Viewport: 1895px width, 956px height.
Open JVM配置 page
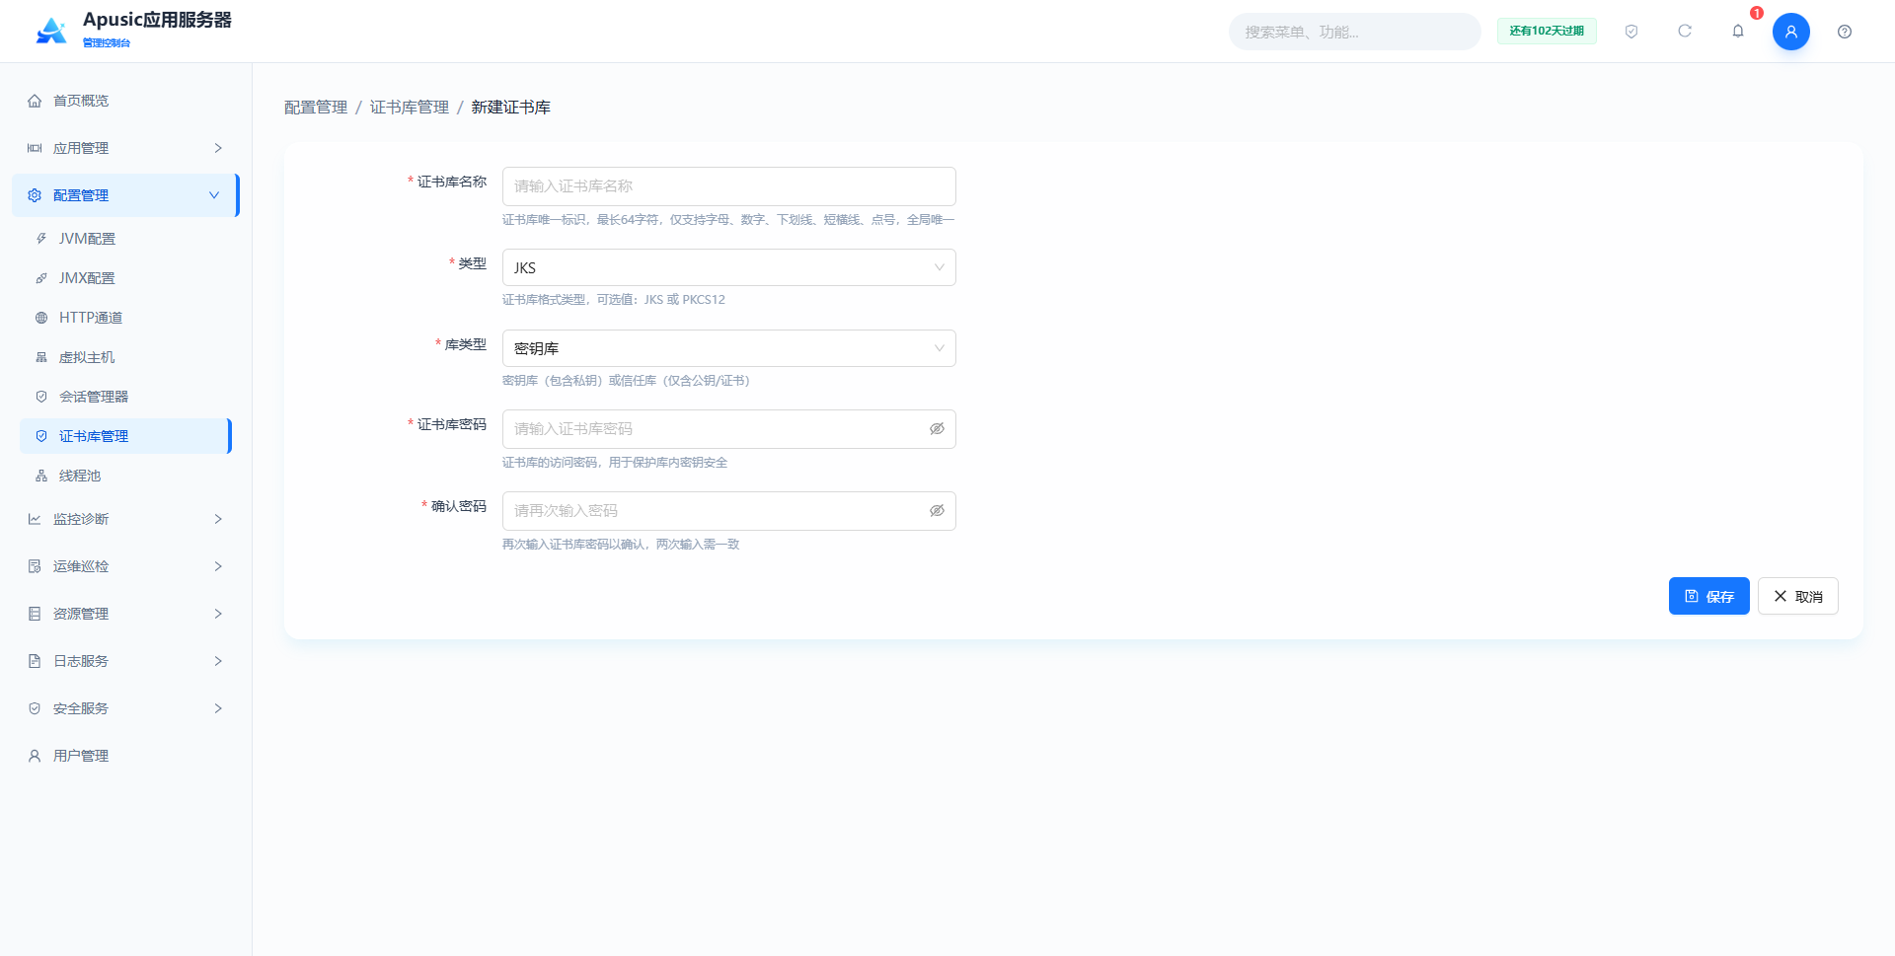pyautogui.click(x=126, y=239)
